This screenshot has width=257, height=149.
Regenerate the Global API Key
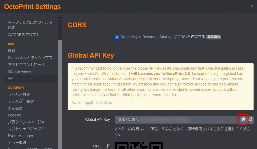pos(250,119)
